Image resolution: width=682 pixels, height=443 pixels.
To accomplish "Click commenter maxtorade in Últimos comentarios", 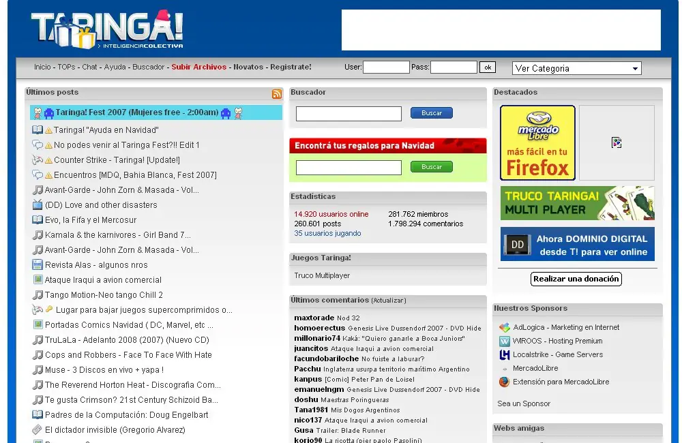I will point(314,318).
